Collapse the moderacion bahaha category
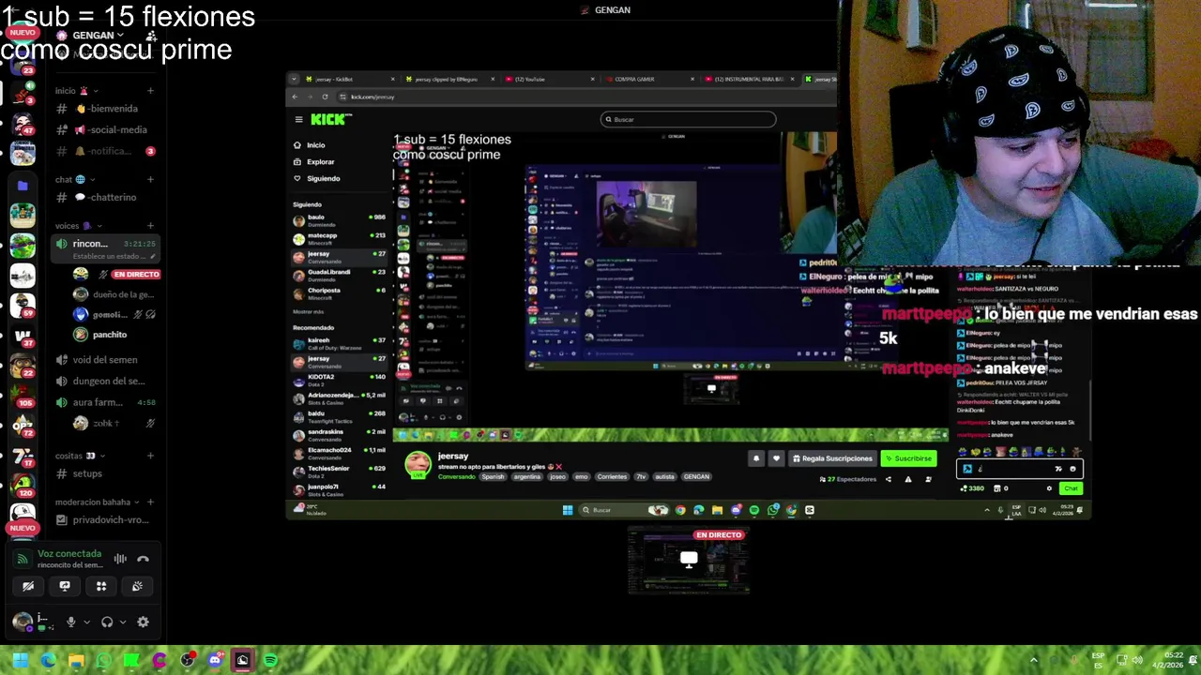This screenshot has width=1201, height=675. [99, 502]
